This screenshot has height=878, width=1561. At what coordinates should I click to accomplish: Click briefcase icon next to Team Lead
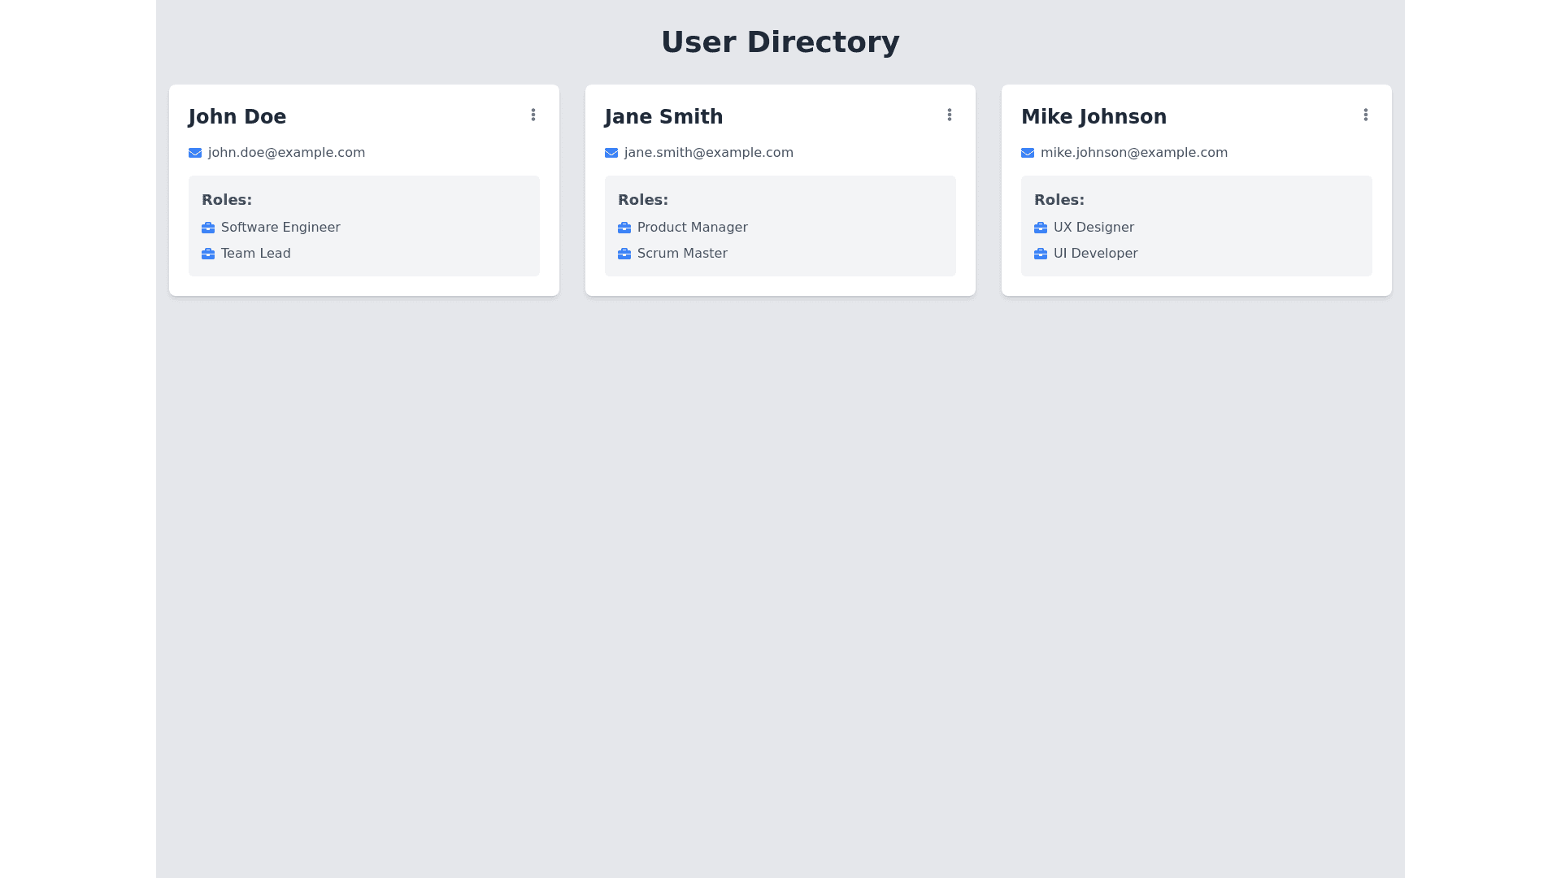[208, 254]
